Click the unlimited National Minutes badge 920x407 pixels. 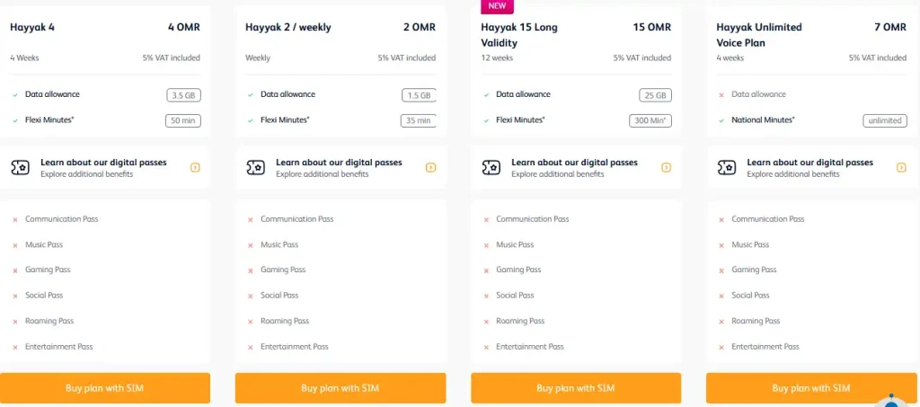click(884, 120)
